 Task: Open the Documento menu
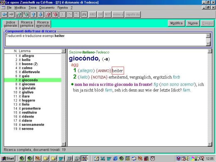pos(47,7)
